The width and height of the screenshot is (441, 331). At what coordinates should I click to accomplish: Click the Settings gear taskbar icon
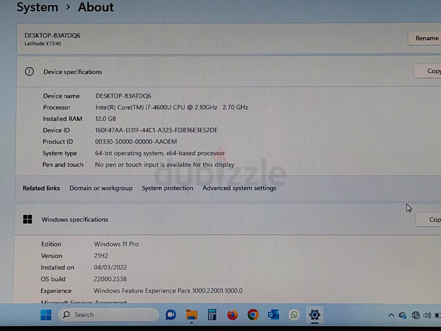pyautogui.click(x=314, y=315)
